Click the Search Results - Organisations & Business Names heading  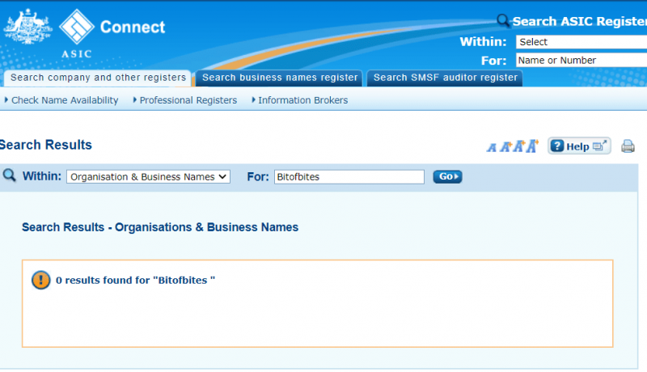(160, 227)
